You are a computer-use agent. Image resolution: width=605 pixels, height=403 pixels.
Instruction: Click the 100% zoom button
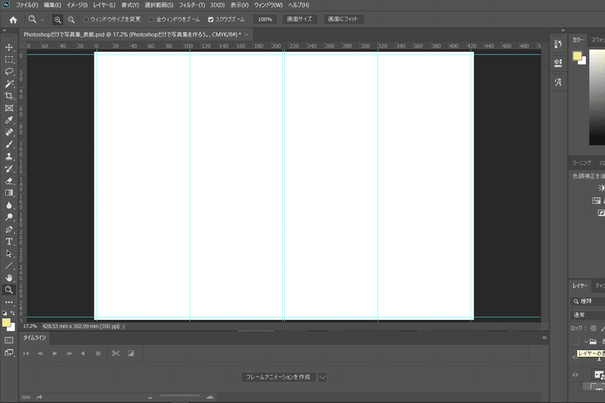(x=265, y=20)
